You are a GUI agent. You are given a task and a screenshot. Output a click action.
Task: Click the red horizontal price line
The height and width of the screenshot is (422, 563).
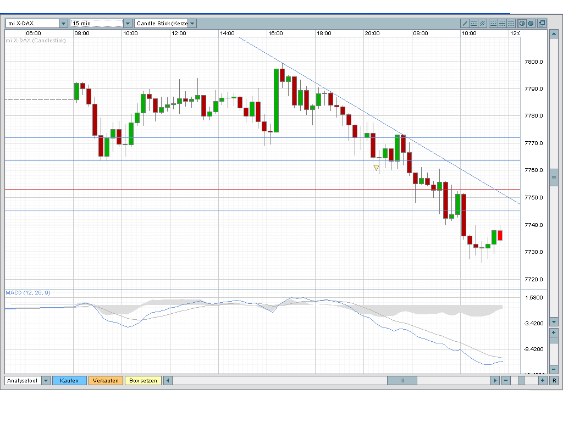click(x=262, y=189)
